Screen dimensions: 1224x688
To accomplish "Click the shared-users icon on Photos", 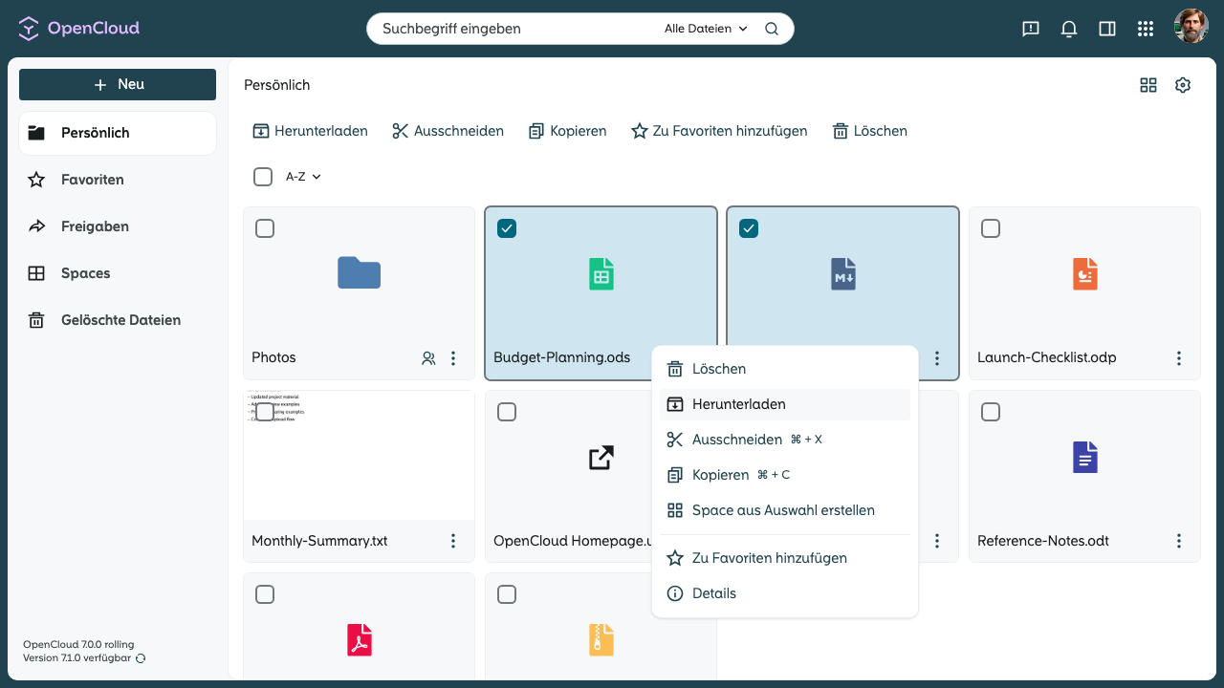I will (428, 358).
